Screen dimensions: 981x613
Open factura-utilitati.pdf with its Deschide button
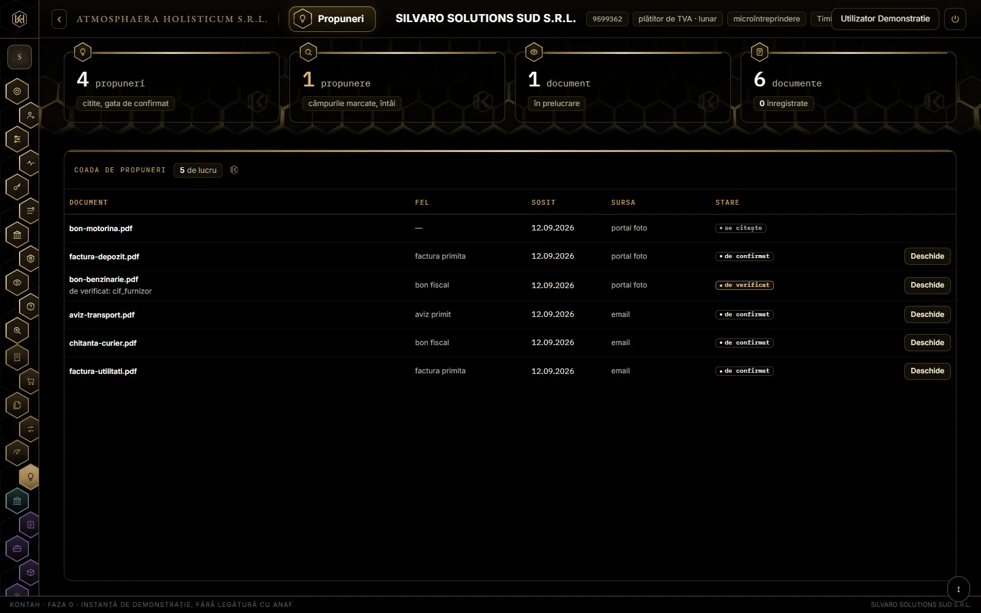pos(927,371)
